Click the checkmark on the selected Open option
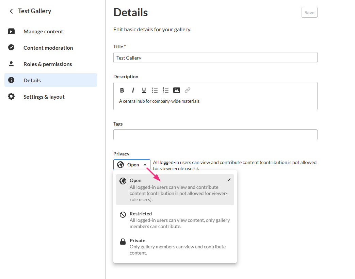The height and width of the screenshot is (279, 355). tap(229, 180)
